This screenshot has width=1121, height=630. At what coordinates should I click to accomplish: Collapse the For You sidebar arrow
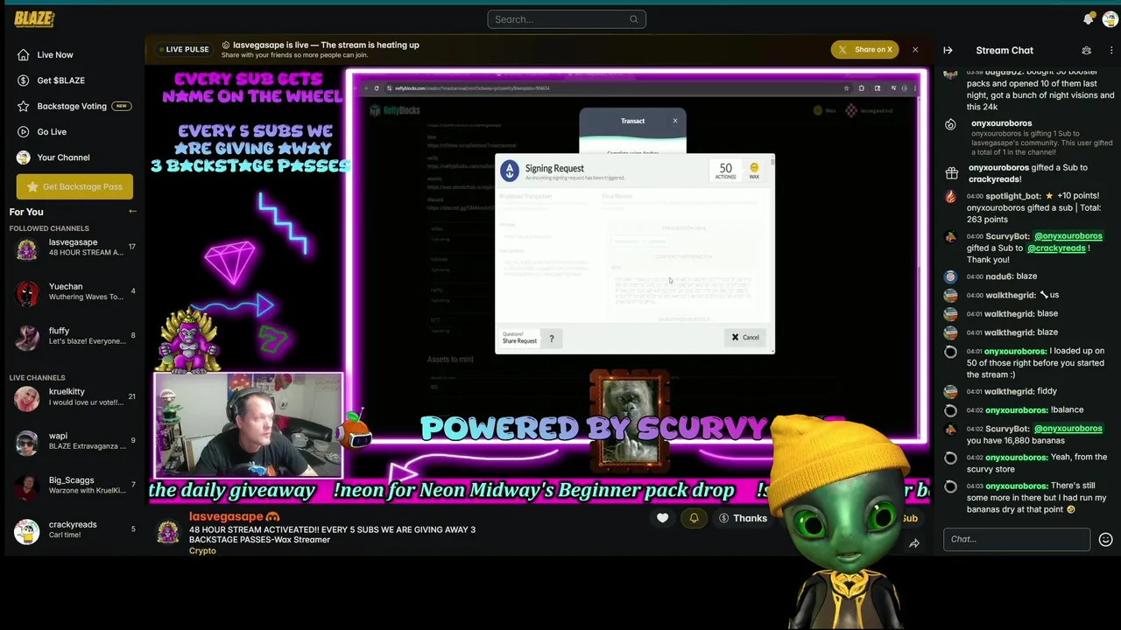[132, 212]
